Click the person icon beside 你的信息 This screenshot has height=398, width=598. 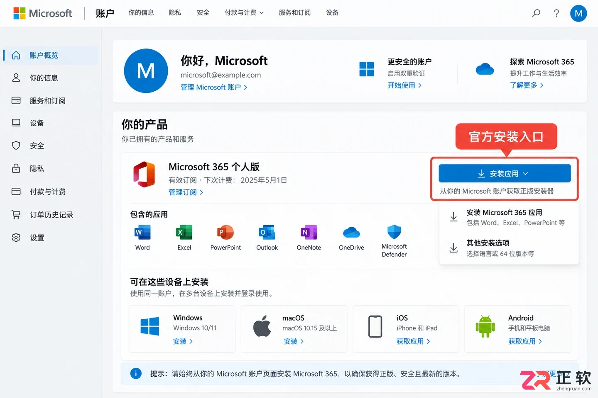coord(16,78)
